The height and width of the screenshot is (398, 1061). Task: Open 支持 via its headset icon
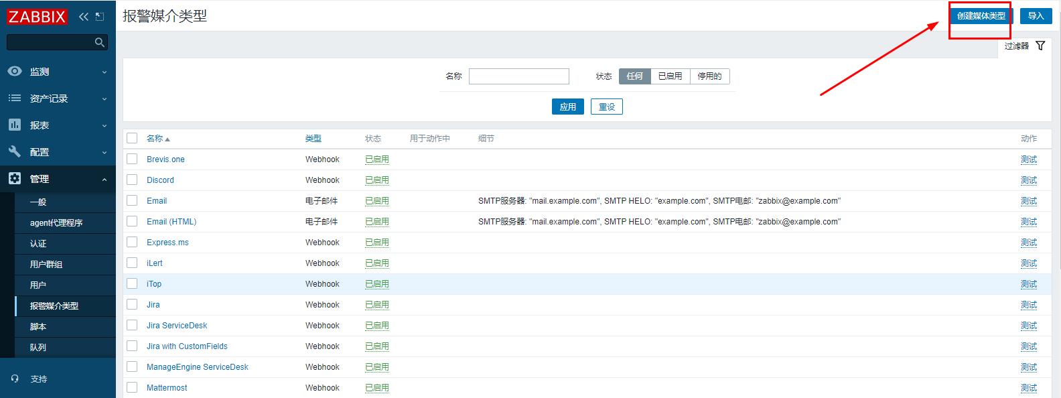click(x=15, y=379)
